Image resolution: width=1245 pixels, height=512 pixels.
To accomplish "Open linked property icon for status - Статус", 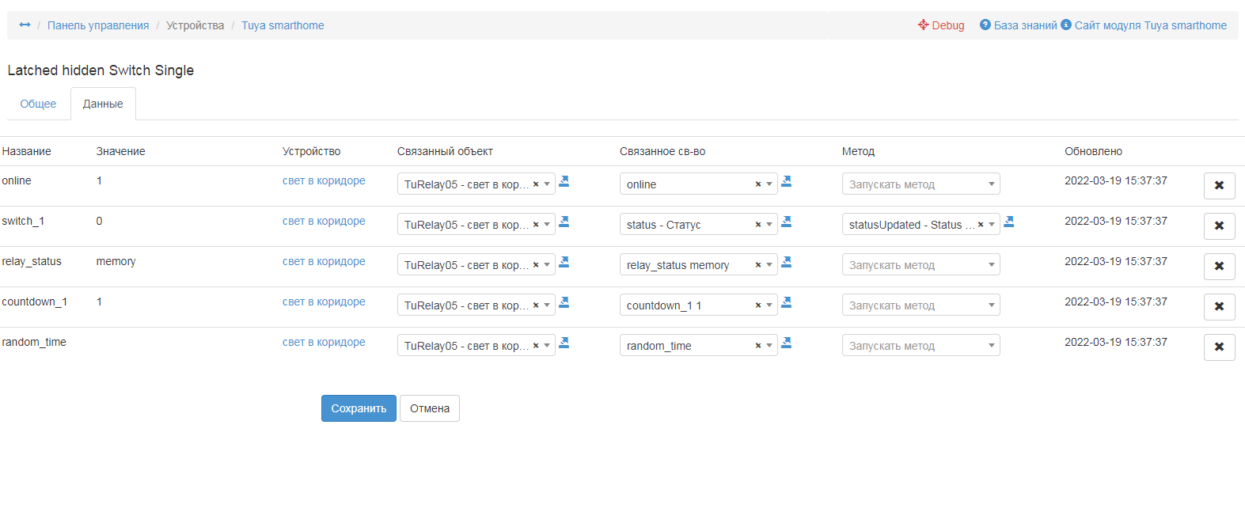I will tap(787, 222).
